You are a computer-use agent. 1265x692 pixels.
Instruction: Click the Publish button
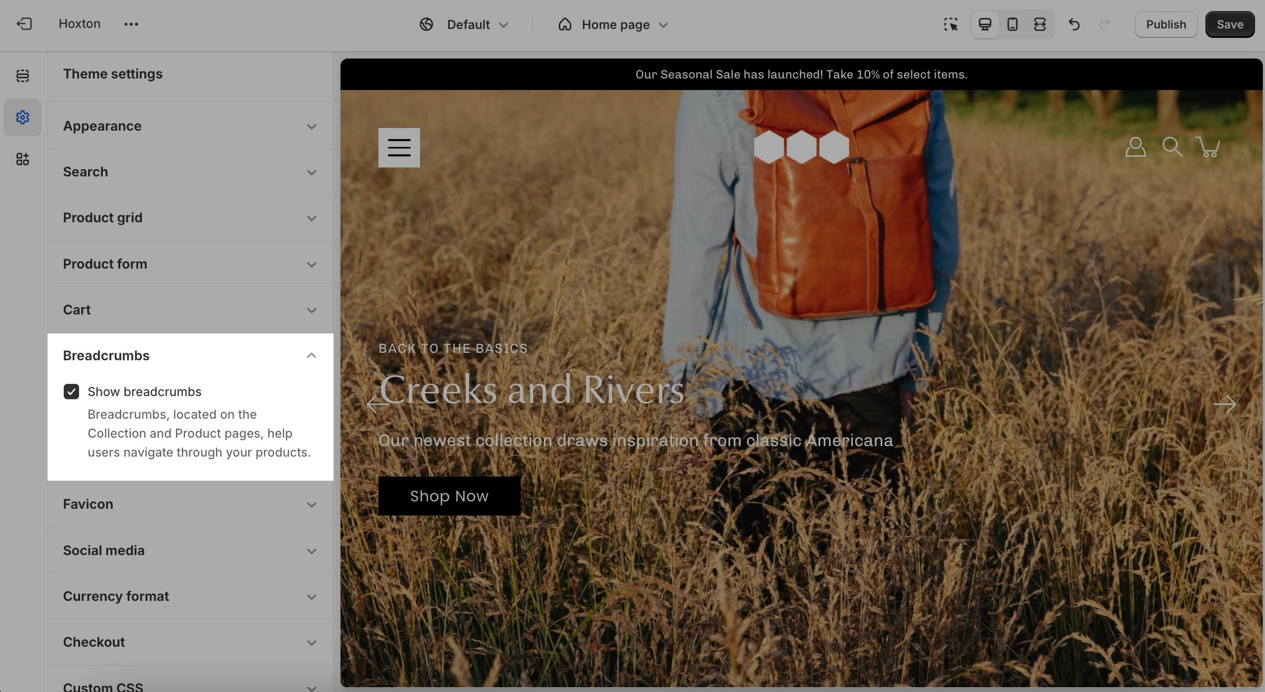(1166, 24)
